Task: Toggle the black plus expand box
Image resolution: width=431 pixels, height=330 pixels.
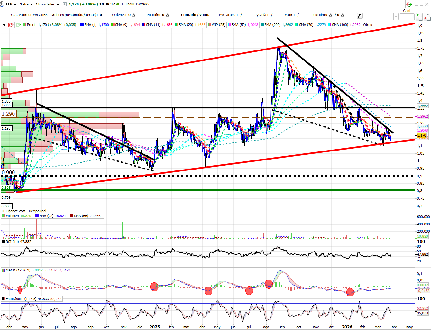Action: pos(4,25)
